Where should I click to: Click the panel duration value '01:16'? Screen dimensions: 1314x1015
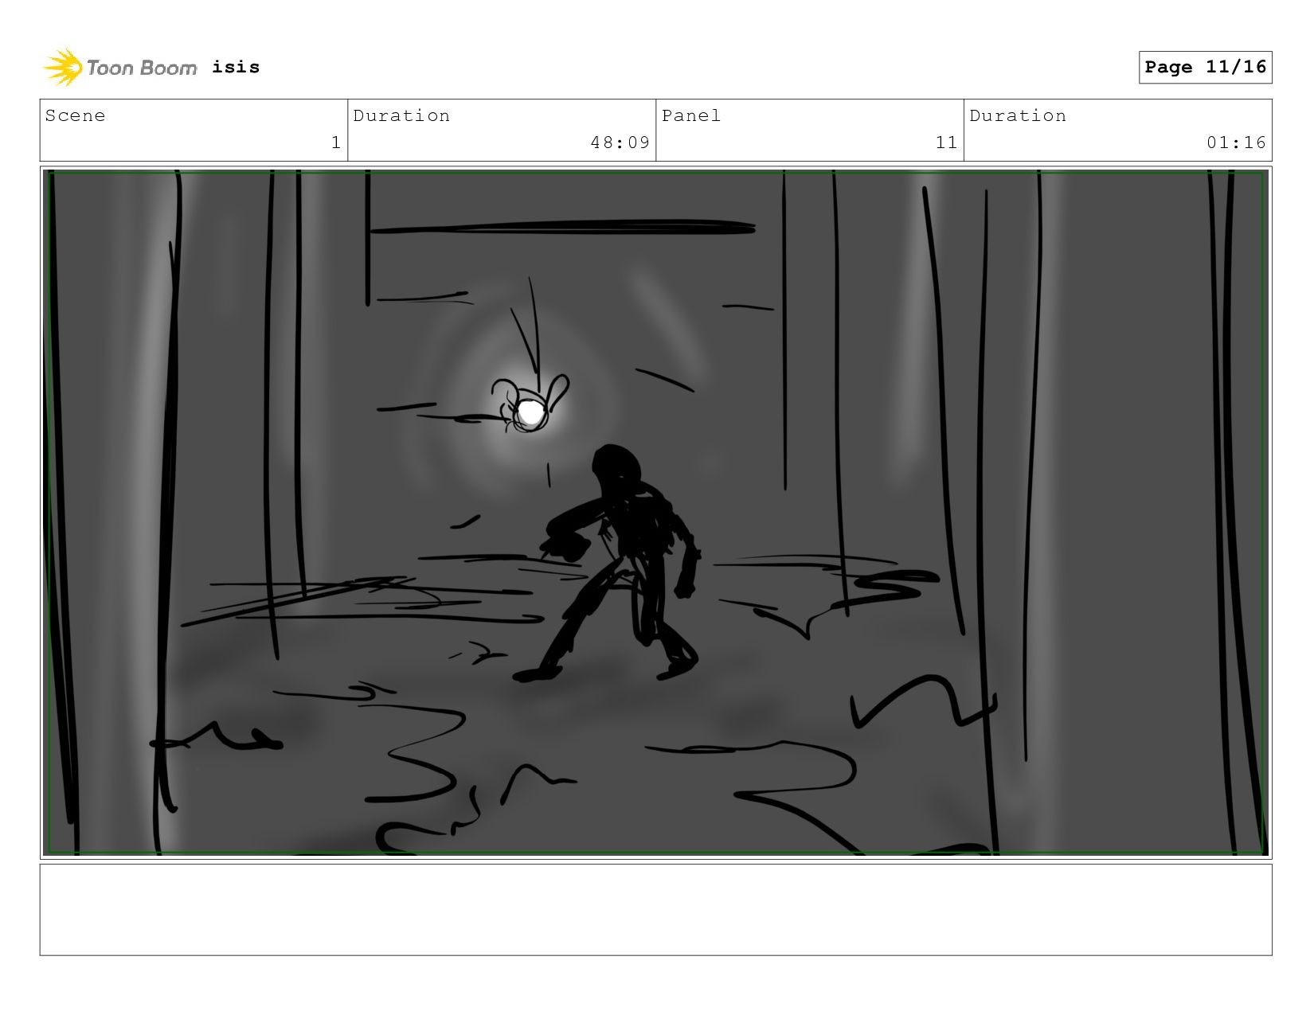click(x=1236, y=142)
